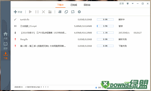Pause downloads using toolbar pause icon
The width and height of the screenshot is (151, 91).
click(x=37, y=12)
